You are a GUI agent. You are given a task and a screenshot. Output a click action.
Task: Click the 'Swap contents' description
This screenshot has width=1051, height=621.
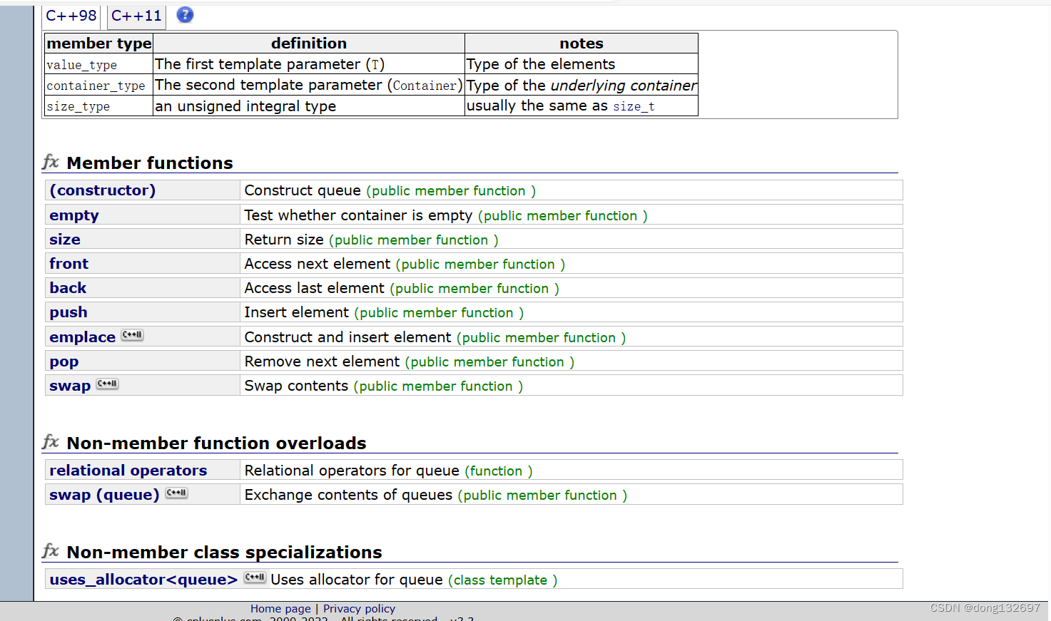pyautogui.click(x=296, y=386)
